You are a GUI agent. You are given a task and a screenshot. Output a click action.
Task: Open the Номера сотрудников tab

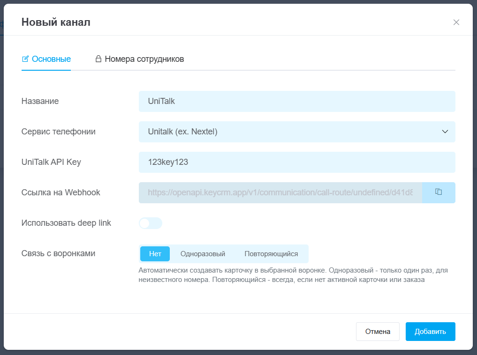pyautogui.click(x=144, y=59)
